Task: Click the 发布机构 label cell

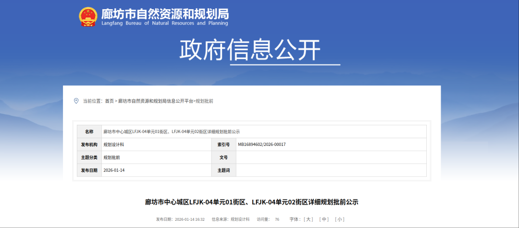Action: [x=89, y=145]
